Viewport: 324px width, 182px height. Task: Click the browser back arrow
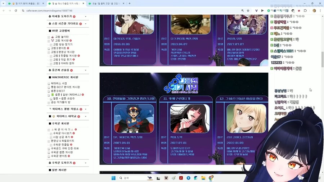[x=4, y=10]
